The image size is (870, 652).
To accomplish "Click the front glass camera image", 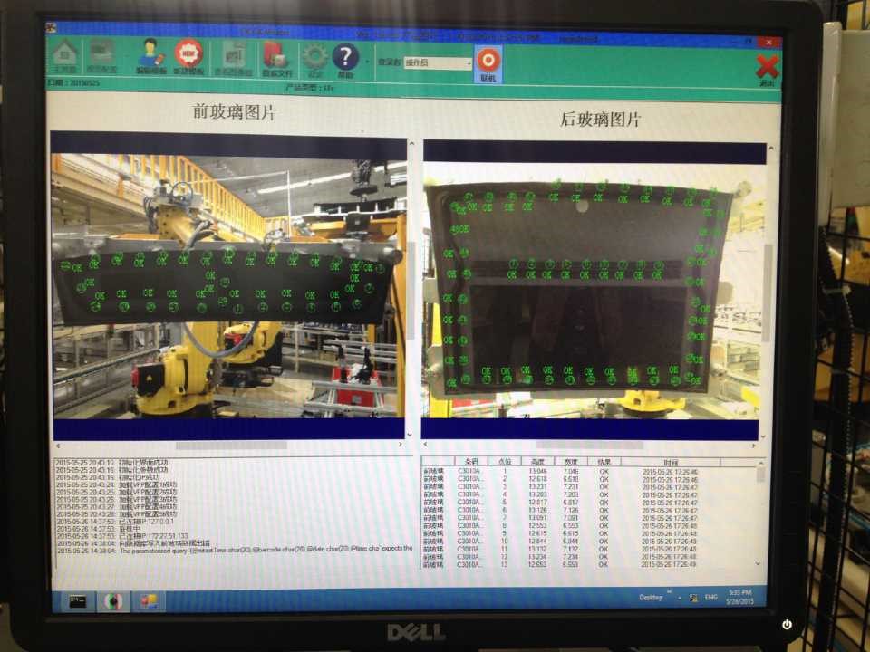I will [228, 285].
